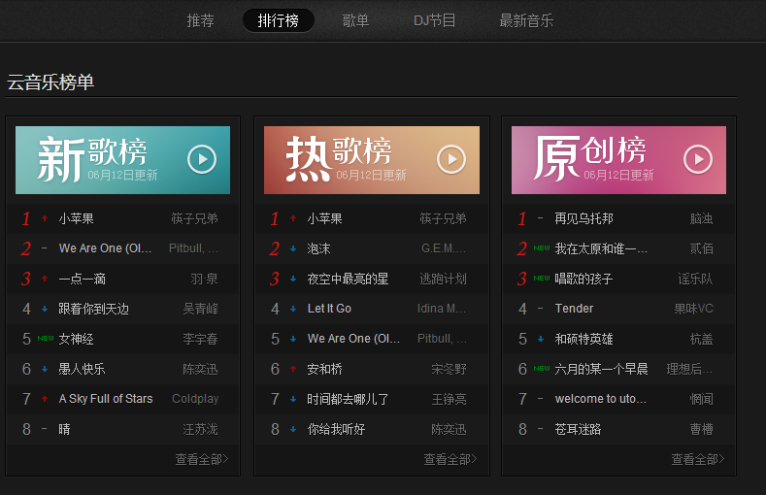Select the song 夜空中最亮的星
This screenshot has width=766, height=495.
coord(348,279)
